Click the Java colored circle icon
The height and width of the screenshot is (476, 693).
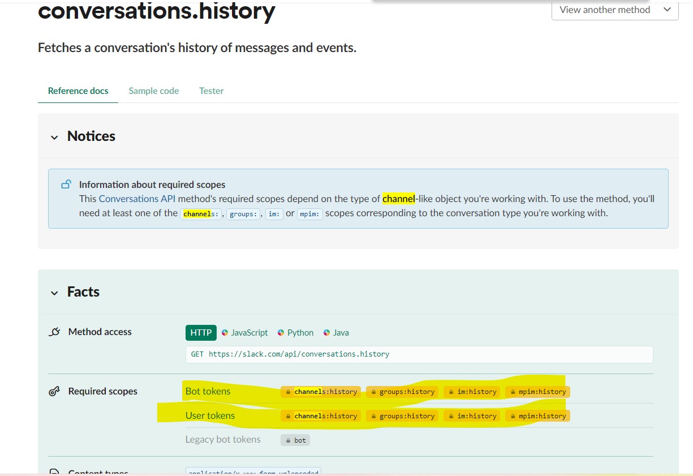[x=326, y=333]
